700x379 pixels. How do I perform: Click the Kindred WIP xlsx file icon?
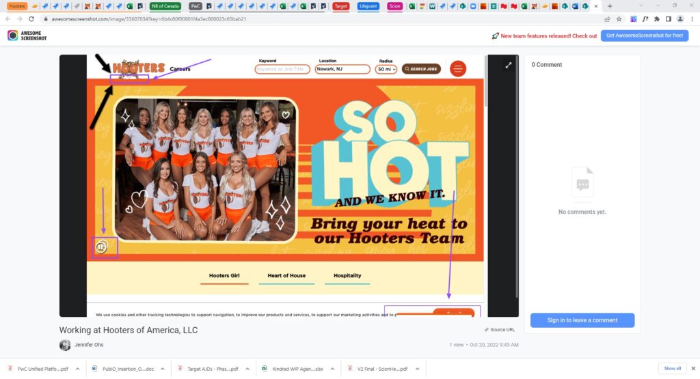click(x=265, y=369)
